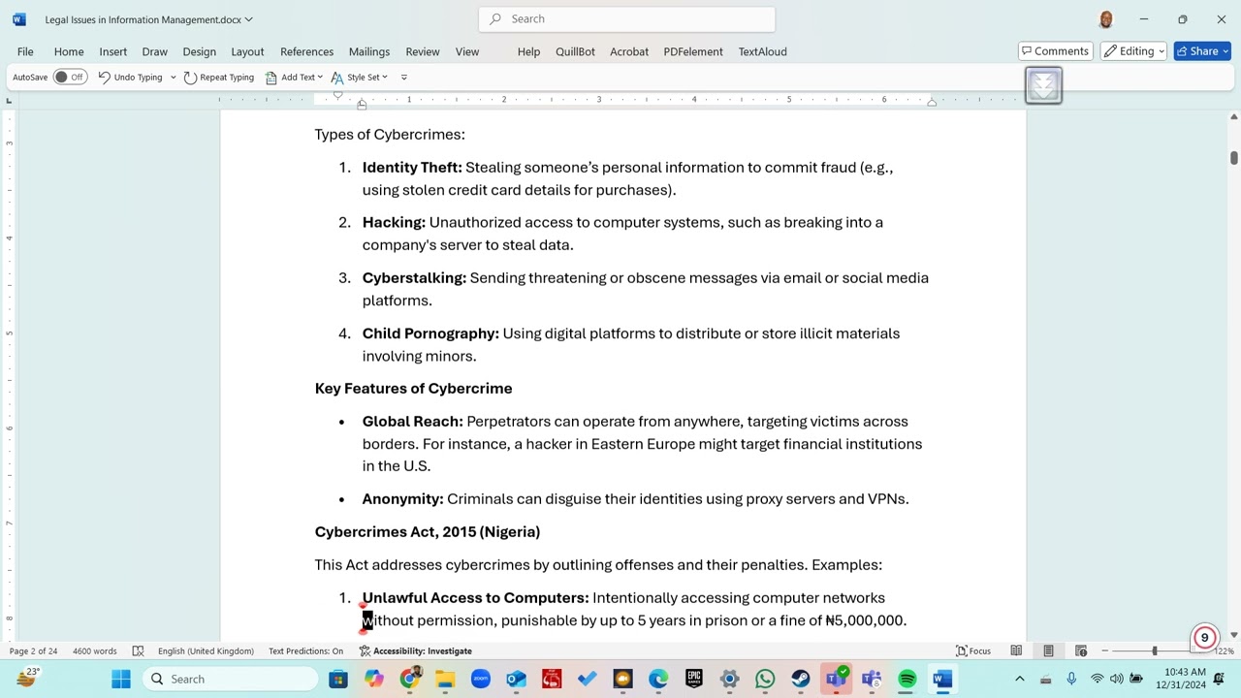Click the zoom slider handle
The image size is (1241, 698).
1155,650
